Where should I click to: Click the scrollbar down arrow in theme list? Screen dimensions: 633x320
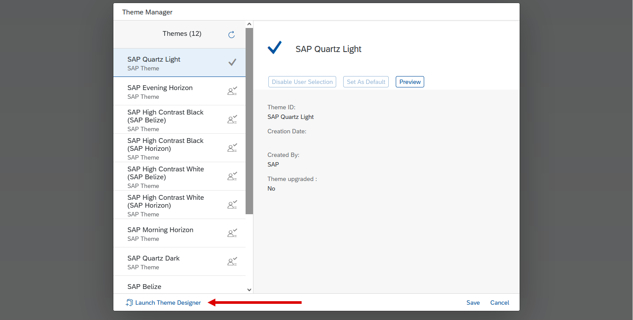249,289
